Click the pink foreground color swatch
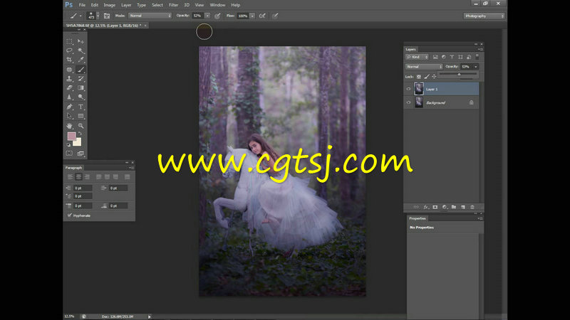The width and height of the screenshot is (570, 320). point(71,136)
